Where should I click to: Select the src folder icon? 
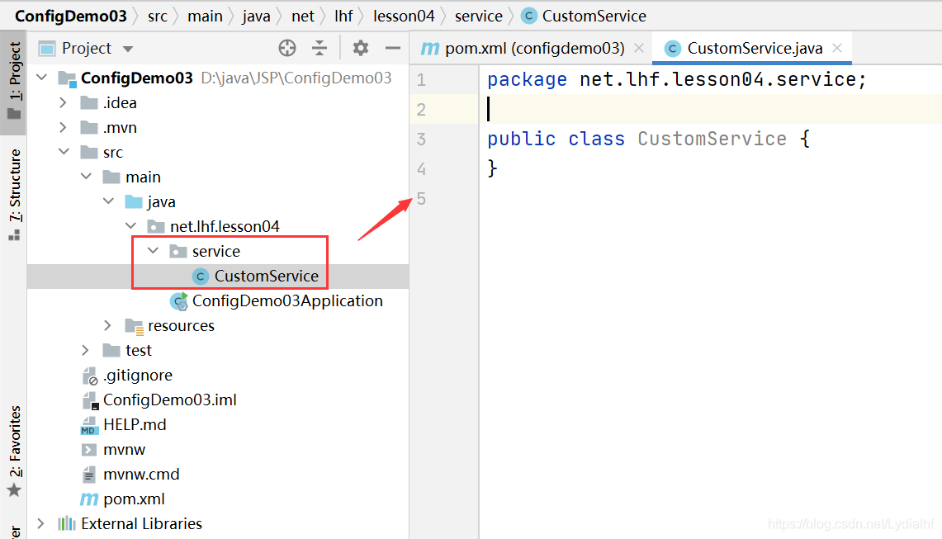tap(89, 152)
